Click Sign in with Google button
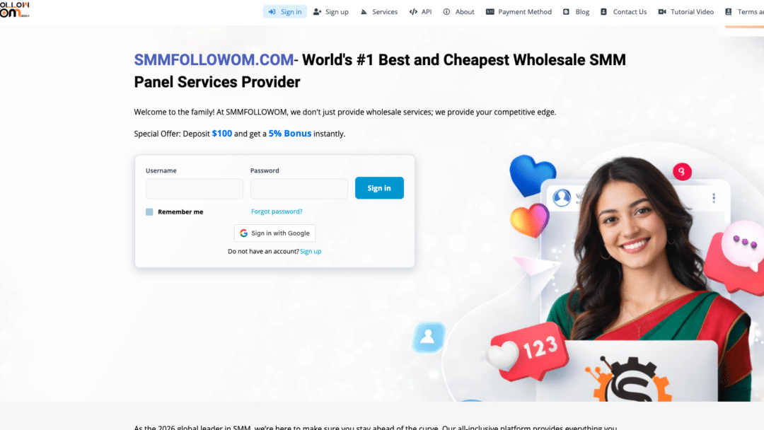 pos(274,233)
